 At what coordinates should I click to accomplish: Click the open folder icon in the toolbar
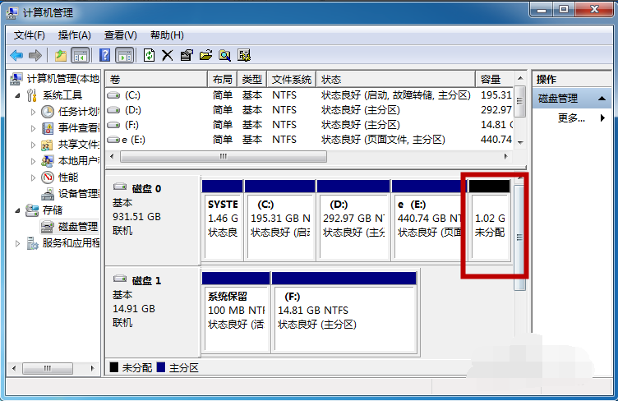pos(205,55)
